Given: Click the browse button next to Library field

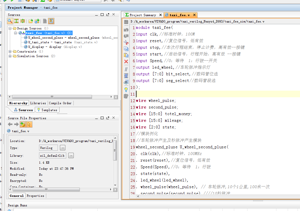Looking at the screenshot, I should pos(71,156).
